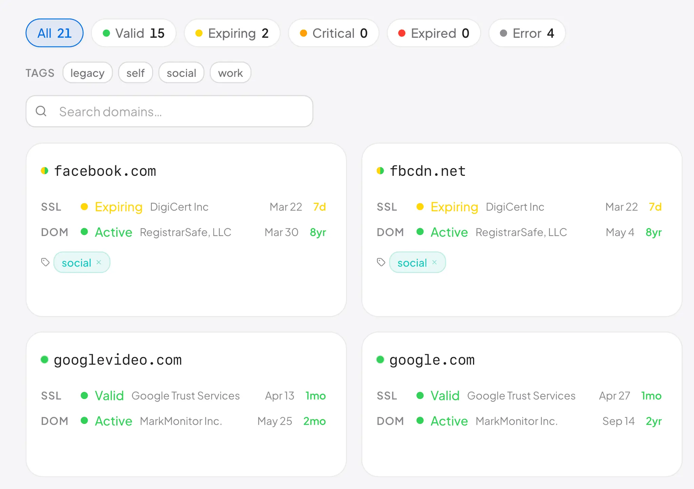Open the fbcdn.net domain title

[x=428, y=171]
